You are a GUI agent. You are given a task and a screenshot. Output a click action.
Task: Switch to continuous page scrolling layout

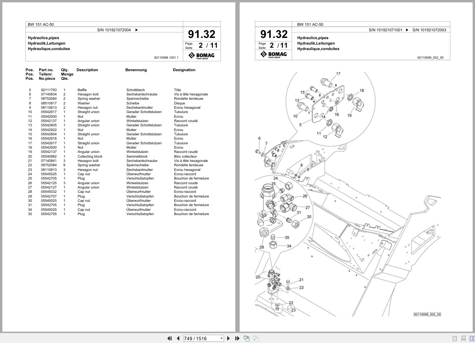463,338
